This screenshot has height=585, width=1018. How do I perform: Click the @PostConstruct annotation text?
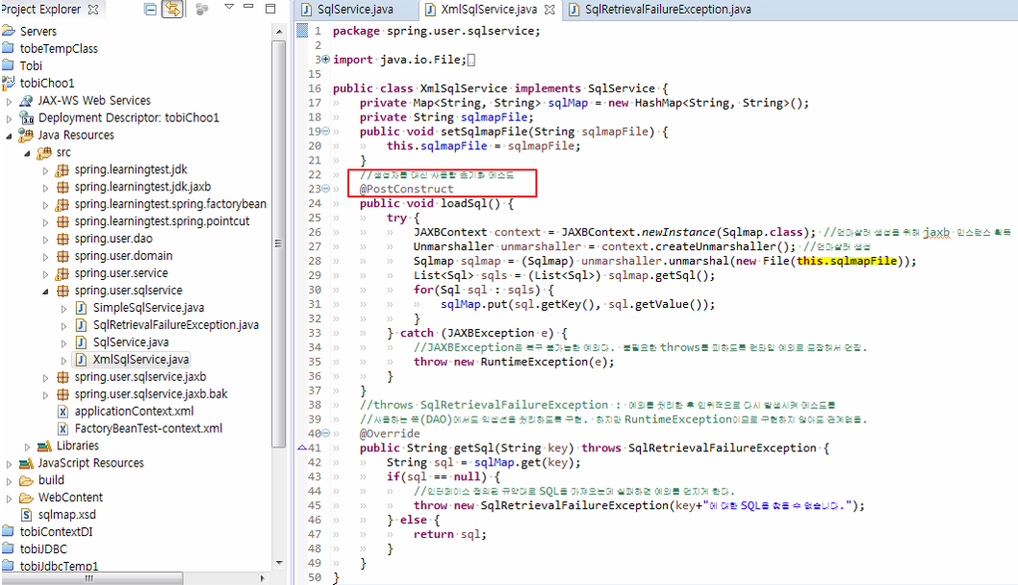click(406, 189)
